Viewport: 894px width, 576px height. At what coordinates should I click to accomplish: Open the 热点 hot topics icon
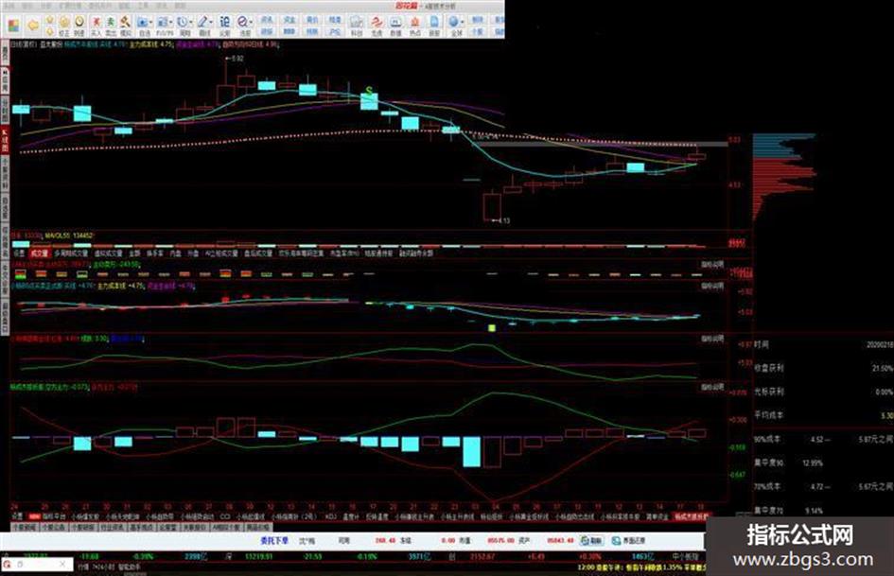coord(415,26)
